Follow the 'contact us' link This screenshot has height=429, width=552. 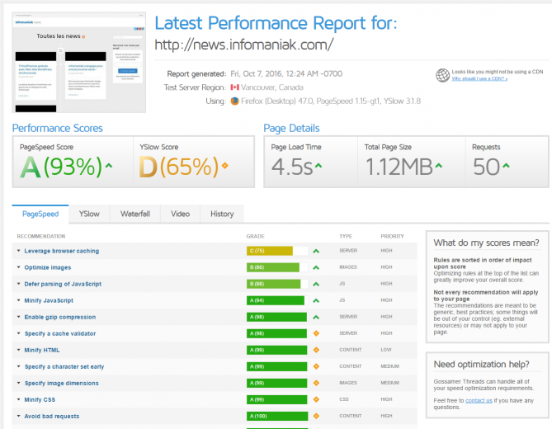coord(479,400)
